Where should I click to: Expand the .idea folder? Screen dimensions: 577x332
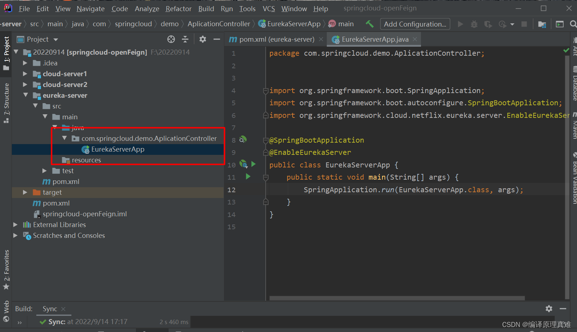pyautogui.click(x=25, y=63)
